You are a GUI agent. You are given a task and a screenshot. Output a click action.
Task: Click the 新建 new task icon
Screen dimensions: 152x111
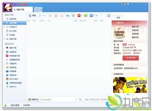(x=30, y=15)
